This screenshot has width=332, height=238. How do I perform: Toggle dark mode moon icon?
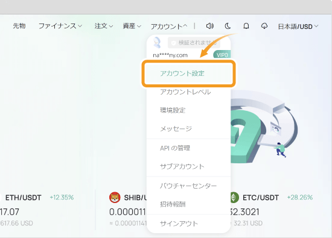(228, 26)
